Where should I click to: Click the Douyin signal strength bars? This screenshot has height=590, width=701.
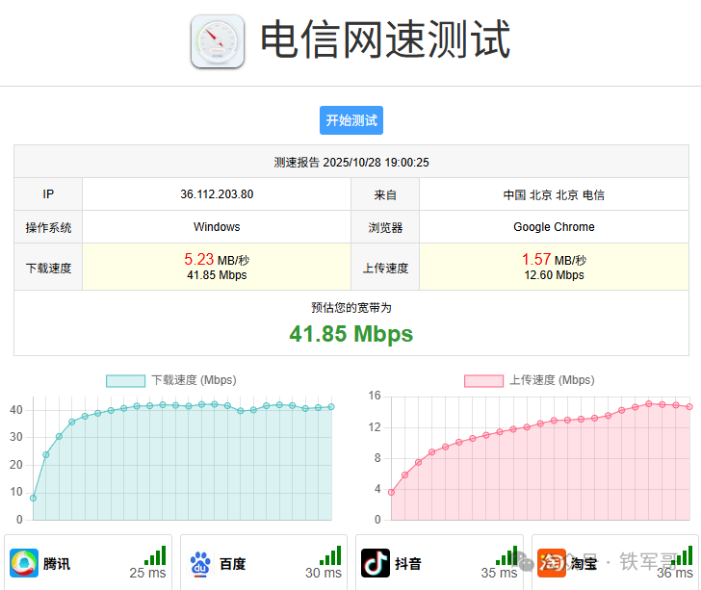506,555
